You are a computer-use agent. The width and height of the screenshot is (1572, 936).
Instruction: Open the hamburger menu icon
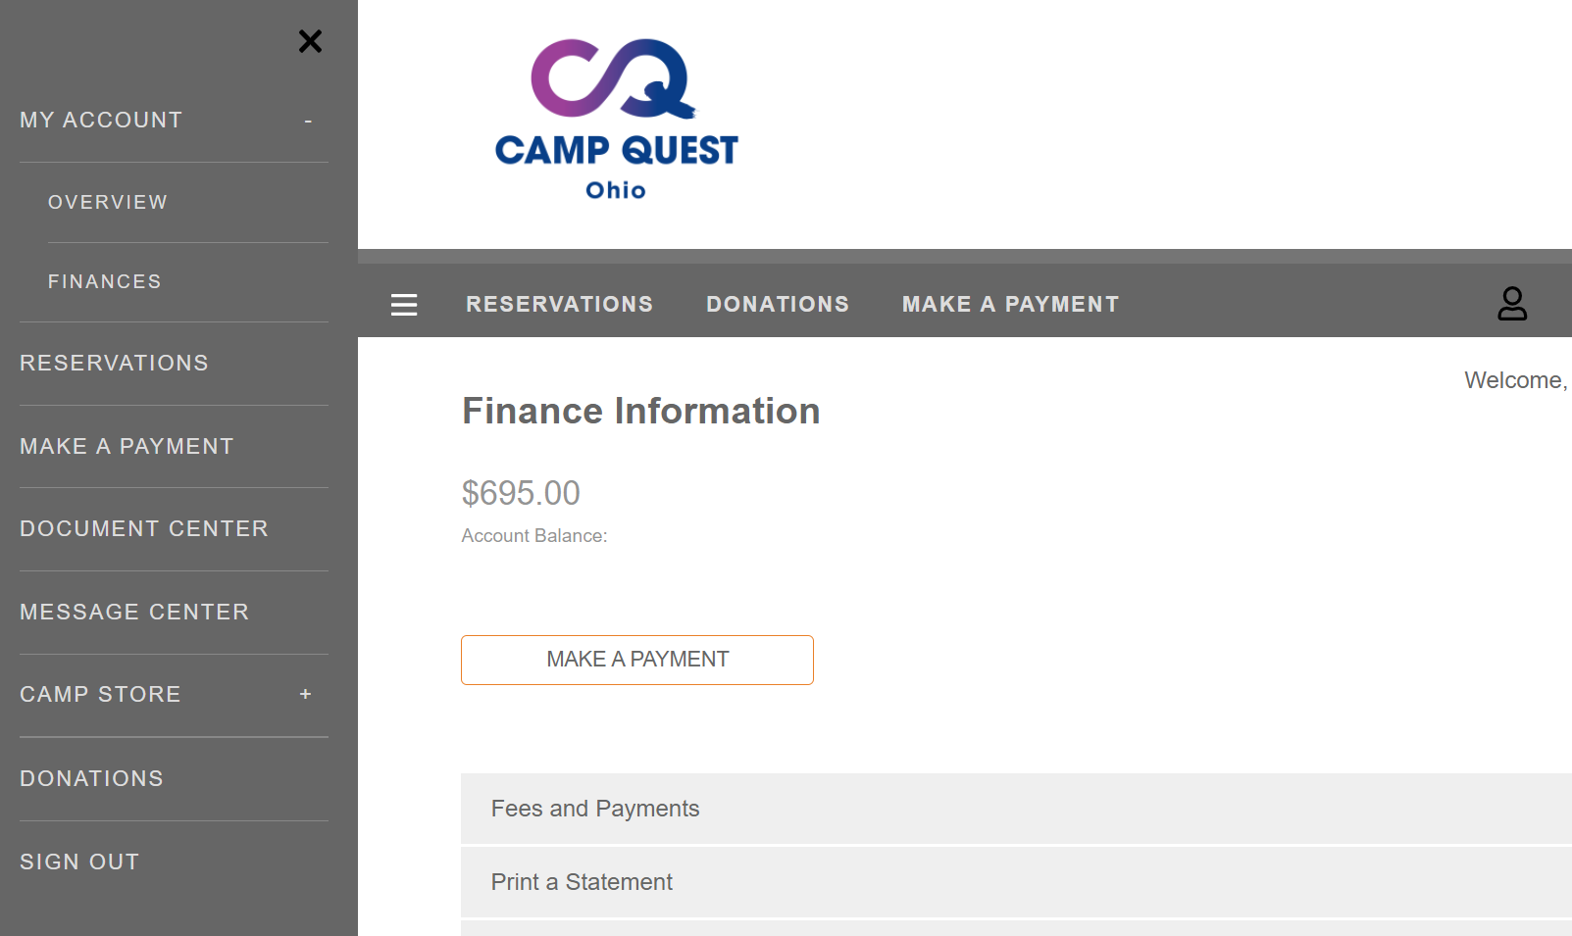404,305
